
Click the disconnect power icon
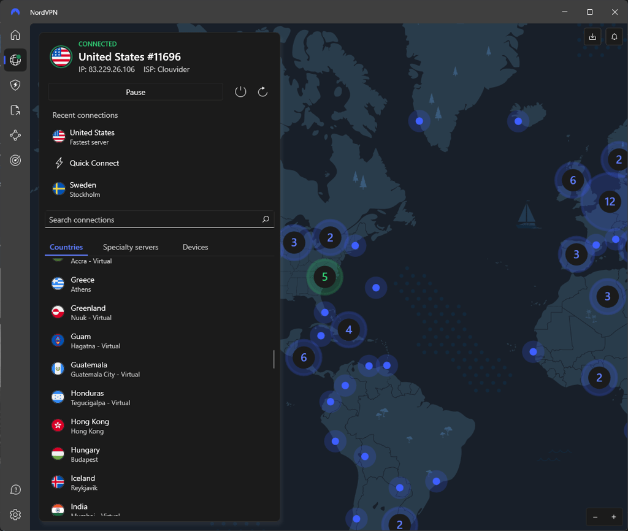(240, 92)
